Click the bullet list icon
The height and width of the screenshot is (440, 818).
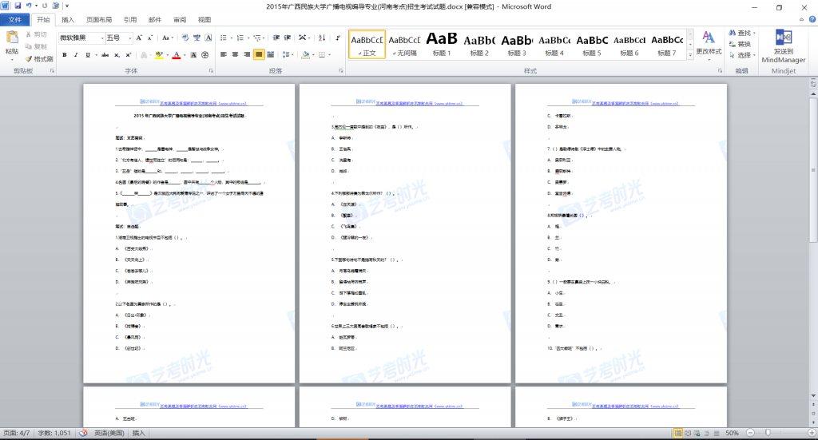[223, 38]
